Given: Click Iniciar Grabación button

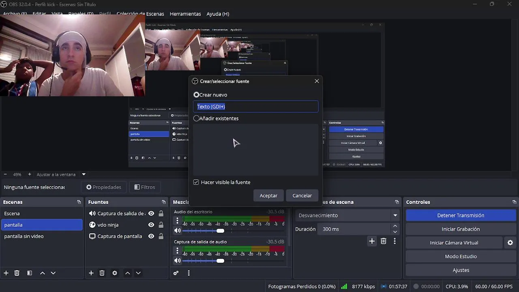Looking at the screenshot, I should pos(461,229).
